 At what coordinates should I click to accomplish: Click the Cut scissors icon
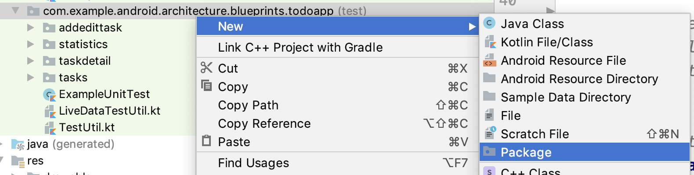206,68
